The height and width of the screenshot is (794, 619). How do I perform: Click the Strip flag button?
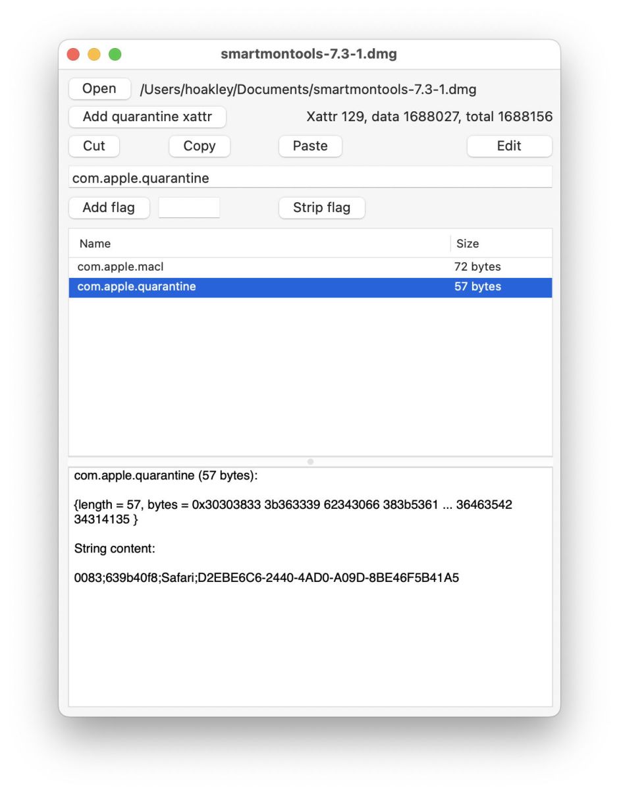coord(321,207)
